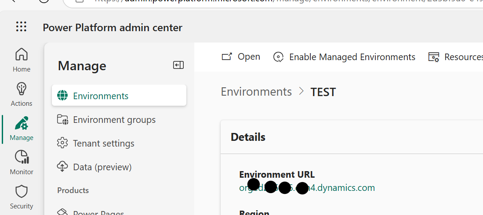Go back to Environments breadcrumb
The height and width of the screenshot is (215, 483).
(x=256, y=92)
